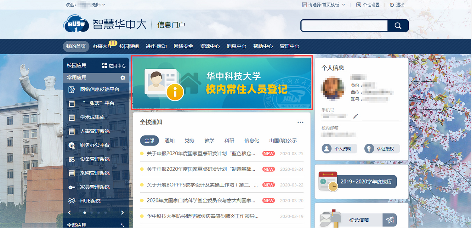Open 全校通知 three-dots more menu
Viewport: 472px width, 228px height.
[300, 122]
